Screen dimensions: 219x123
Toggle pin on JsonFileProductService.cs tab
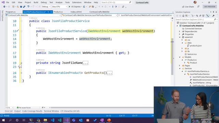[x=48, y=12]
